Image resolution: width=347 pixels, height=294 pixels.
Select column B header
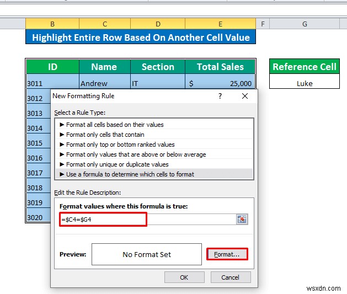[x=52, y=24]
